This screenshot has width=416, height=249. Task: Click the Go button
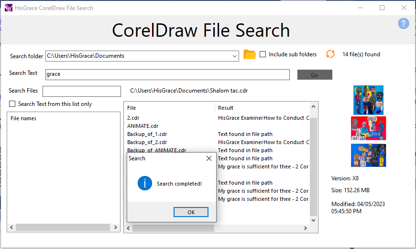[x=315, y=75]
